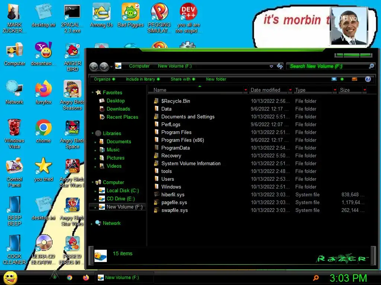Launch the furryfox Firefox shortcut
Image resolution: width=381 pixels, height=285 pixels.
pyautogui.click(x=43, y=92)
